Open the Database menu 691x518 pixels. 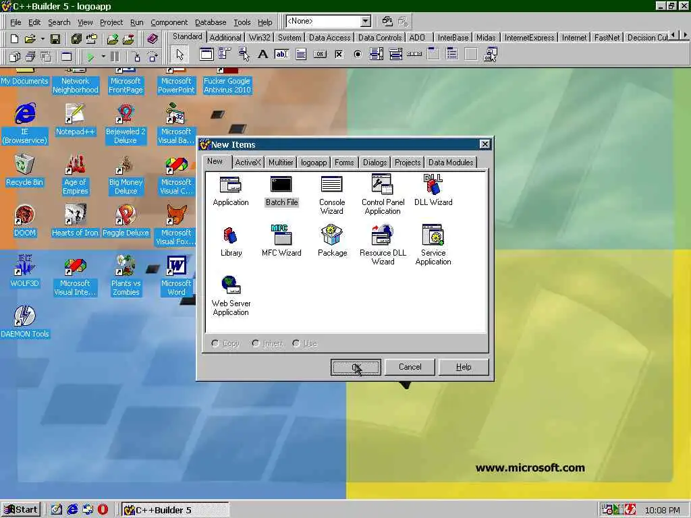tap(211, 22)
